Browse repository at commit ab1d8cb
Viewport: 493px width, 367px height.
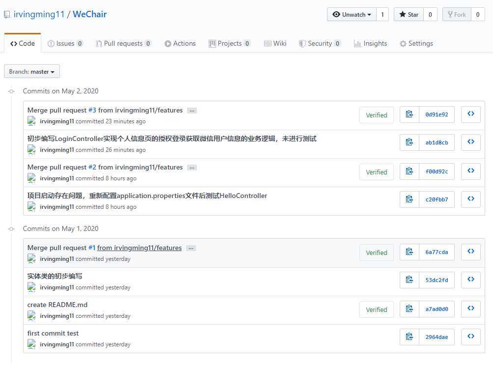pos(471,142)
